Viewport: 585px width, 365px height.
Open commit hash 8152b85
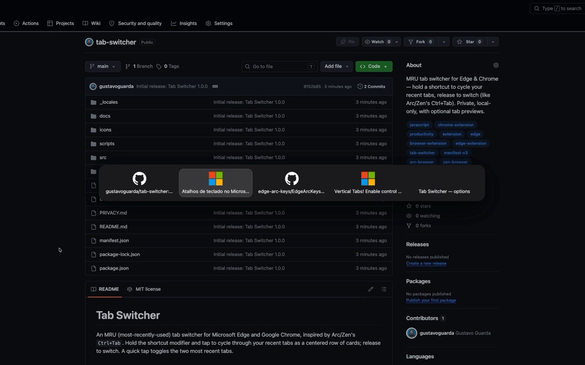[x=312, y=87]
